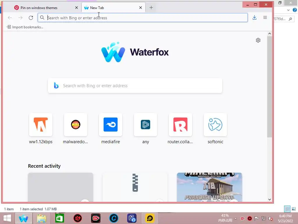Screen dimensions: 298x224
Task: Click the taskbar clock showing 6:40 PM
Action: pos(285,218)
